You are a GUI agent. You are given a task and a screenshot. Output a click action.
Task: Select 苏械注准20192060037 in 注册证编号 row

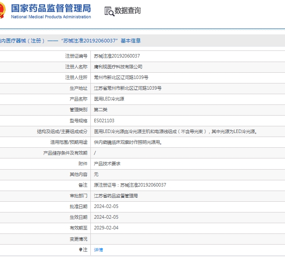117,56
